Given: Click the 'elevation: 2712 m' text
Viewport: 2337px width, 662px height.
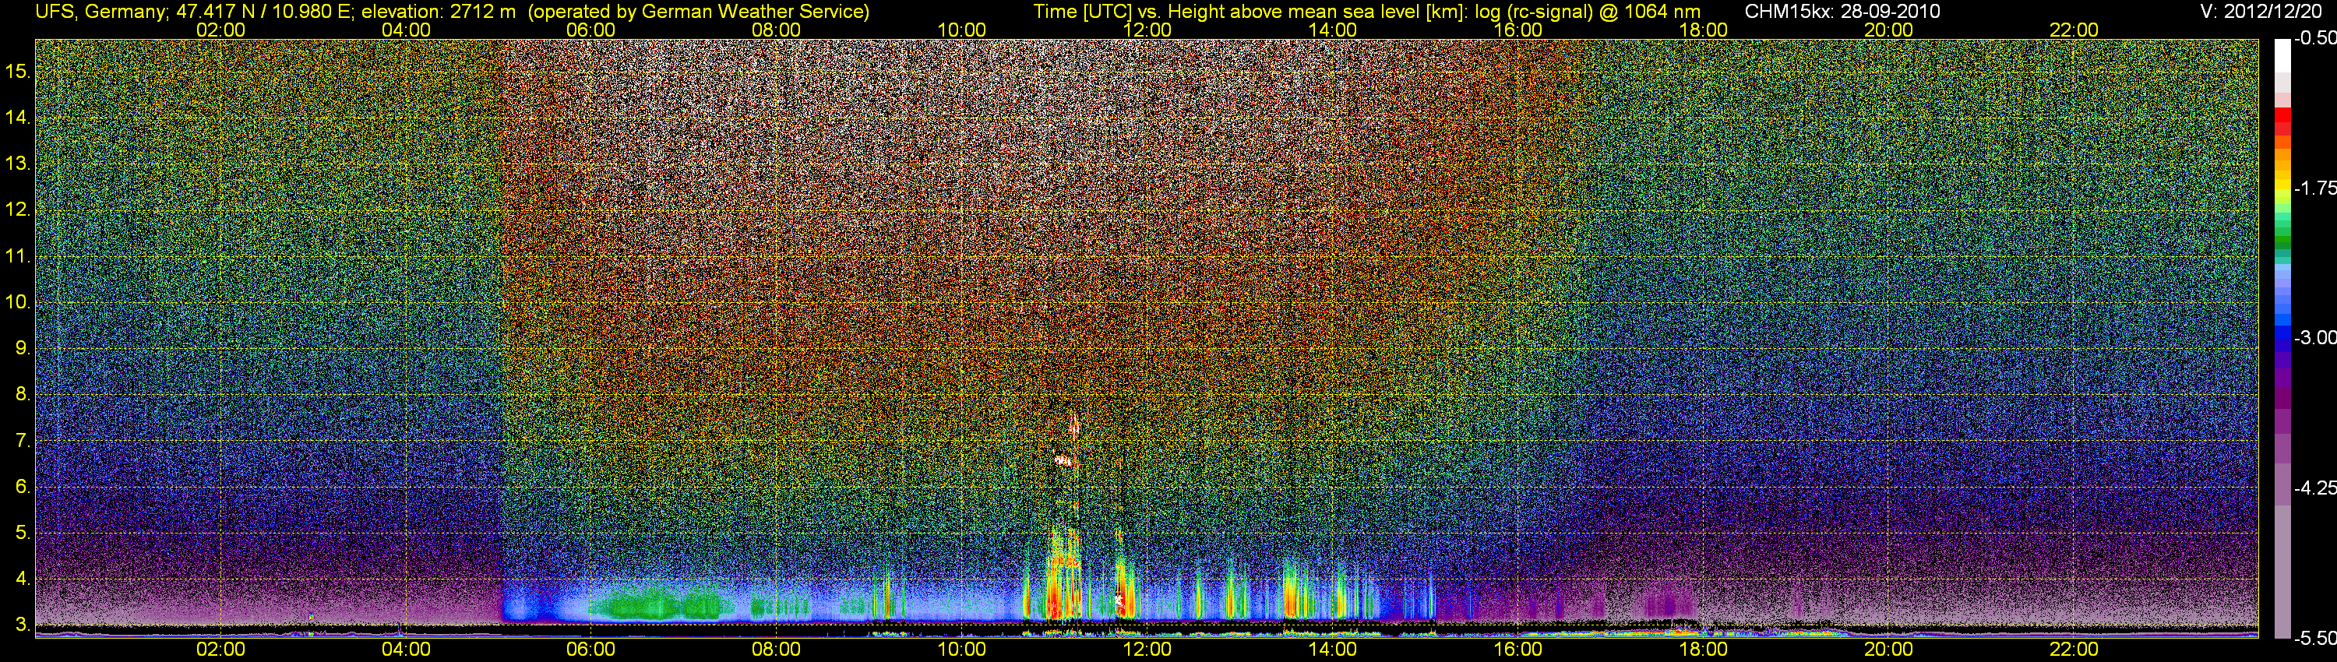Looking at the screenshot, I should [x=438, y=12].
